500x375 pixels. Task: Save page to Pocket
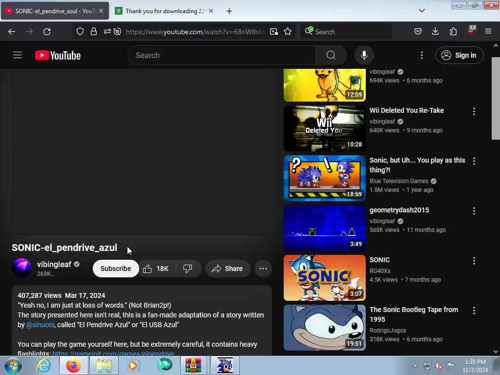coord(418,32)
